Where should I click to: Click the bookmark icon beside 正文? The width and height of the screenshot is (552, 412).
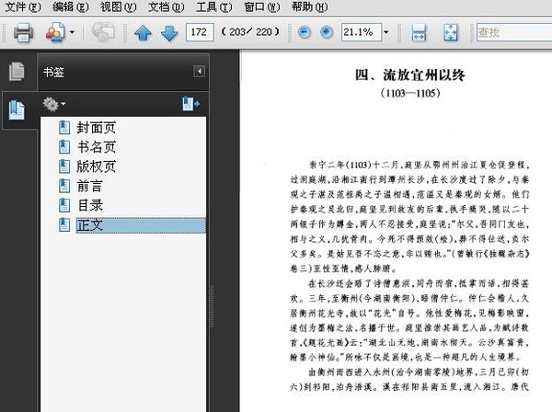pyautogui.click(x=64, y=224)
